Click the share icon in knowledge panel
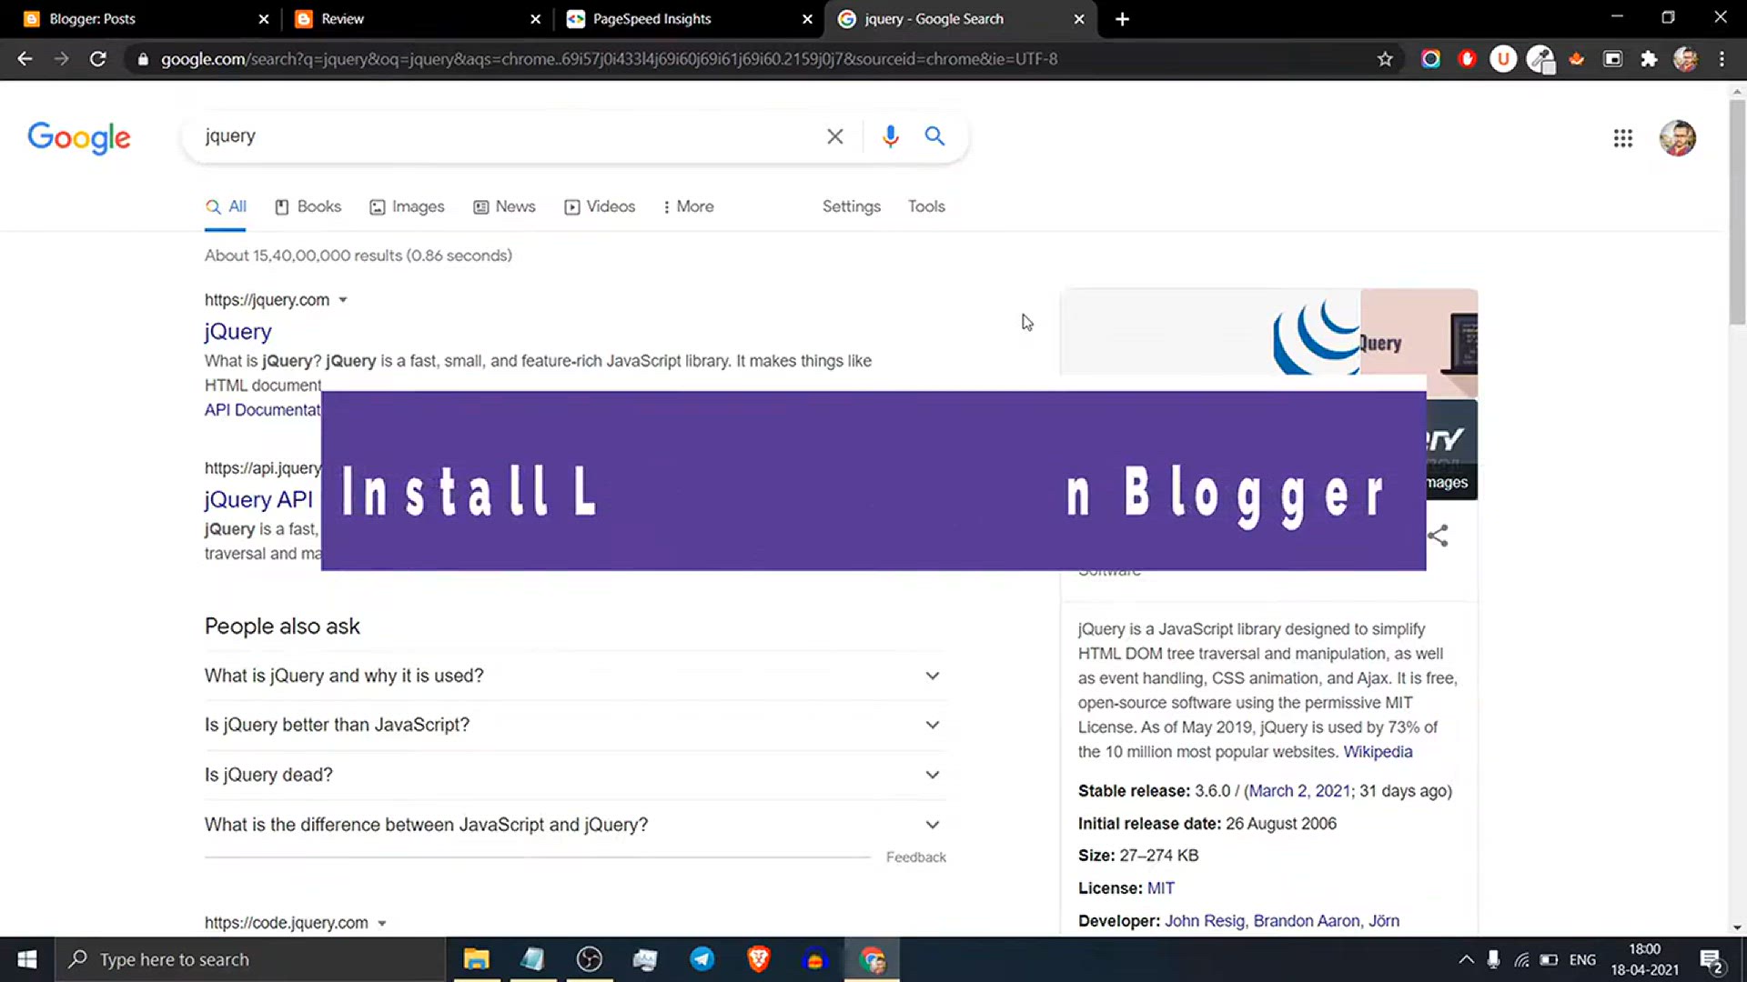Viewport: 1747px width, 982px height. coord(1439,536)
